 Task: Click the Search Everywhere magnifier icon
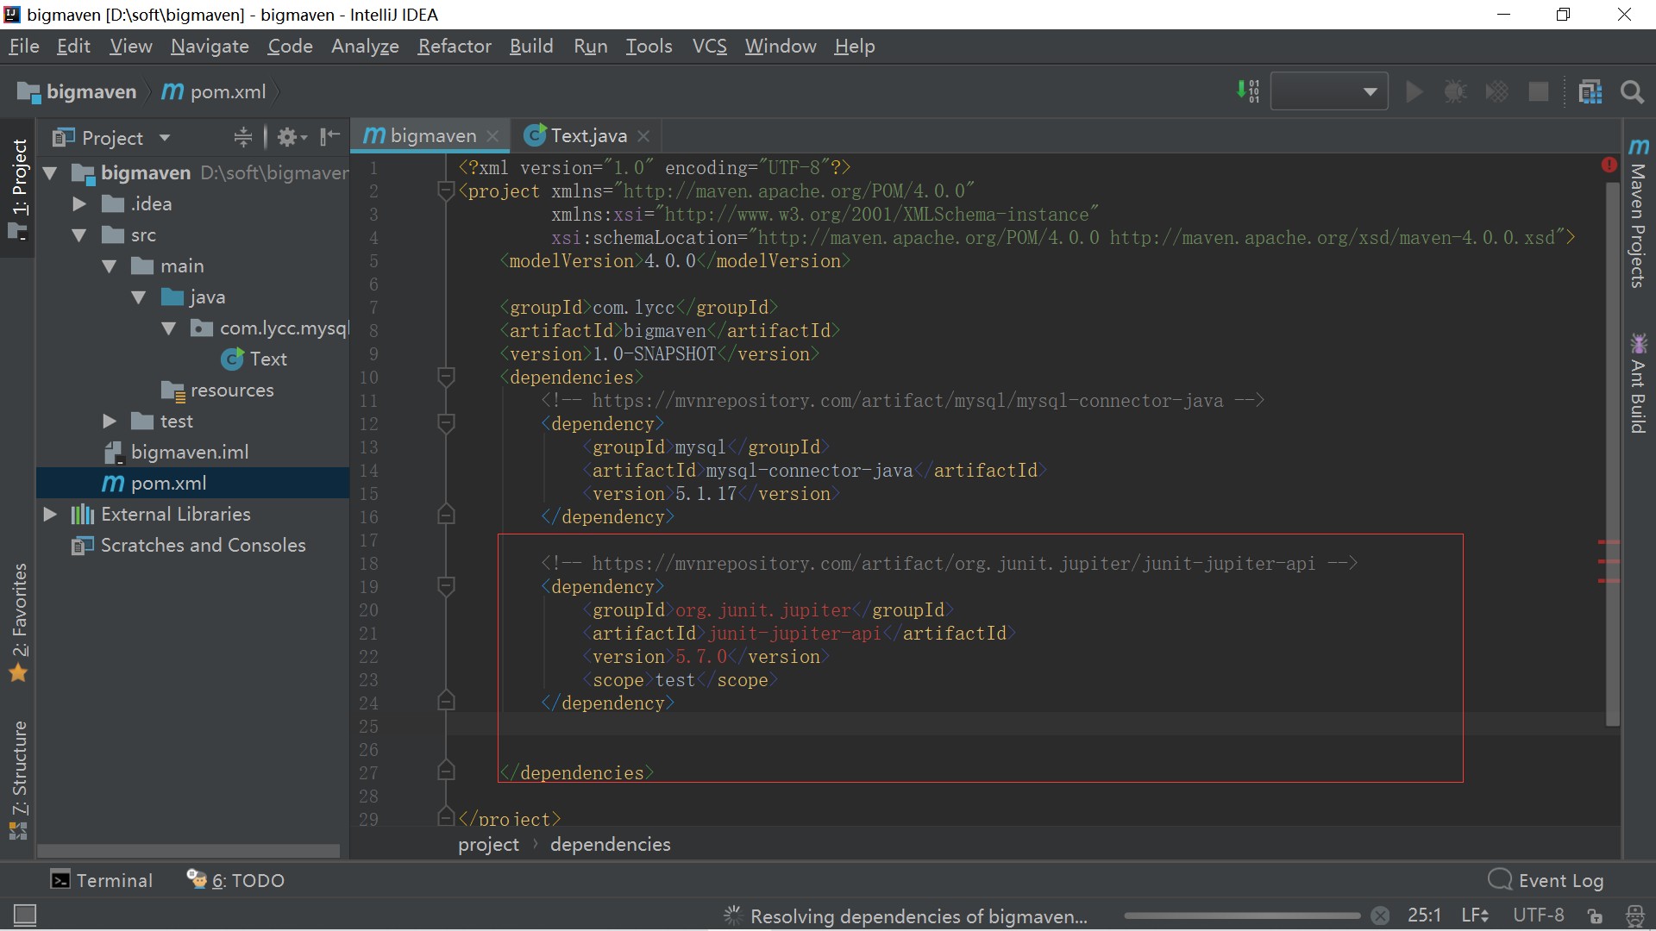(x=1632, y=92)
